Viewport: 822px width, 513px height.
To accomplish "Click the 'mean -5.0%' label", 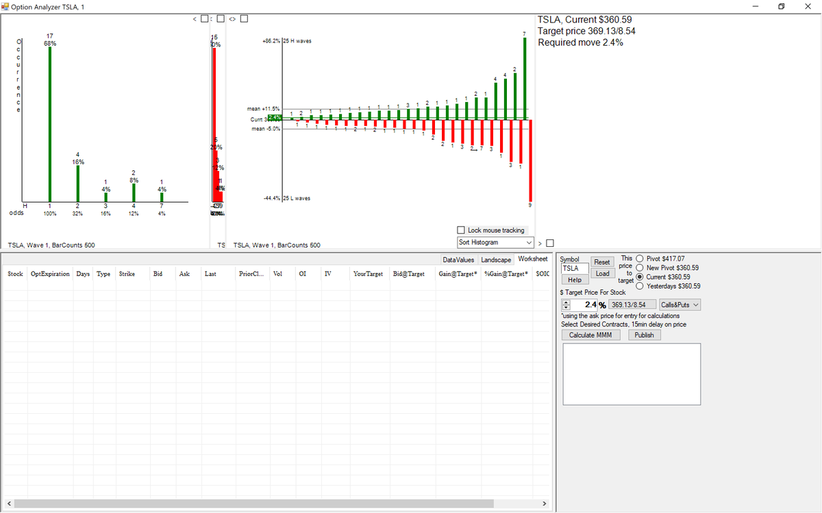I will (x=264, y=129).
